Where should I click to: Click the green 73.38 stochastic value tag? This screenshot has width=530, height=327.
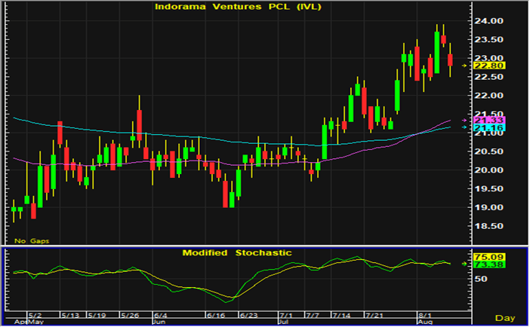tap(484, 264)
